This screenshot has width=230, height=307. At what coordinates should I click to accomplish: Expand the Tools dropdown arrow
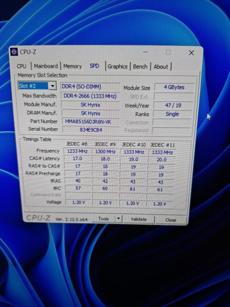pyautogui.click(x=119, y=219)
